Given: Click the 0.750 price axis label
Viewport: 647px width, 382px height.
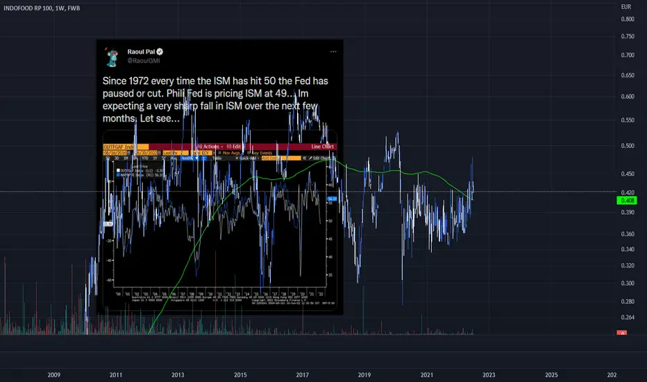Looking at the screenshot, I should (x=628, y=36).
